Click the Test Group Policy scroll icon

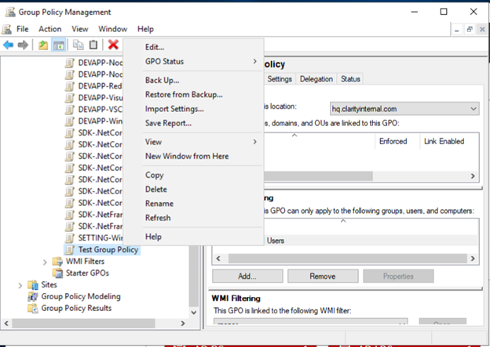click(x=70, y=250)
